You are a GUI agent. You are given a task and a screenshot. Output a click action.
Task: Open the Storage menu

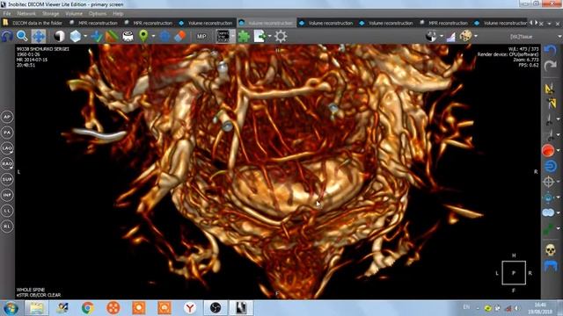tap(51, 14)
